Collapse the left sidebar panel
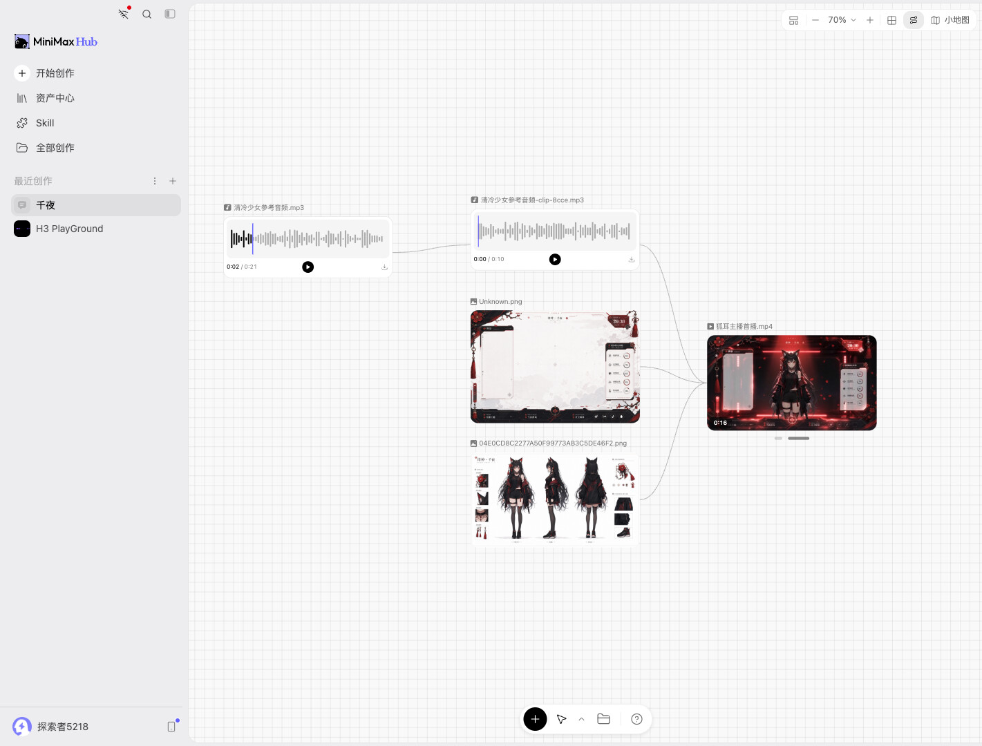 (x=170, y=14)
